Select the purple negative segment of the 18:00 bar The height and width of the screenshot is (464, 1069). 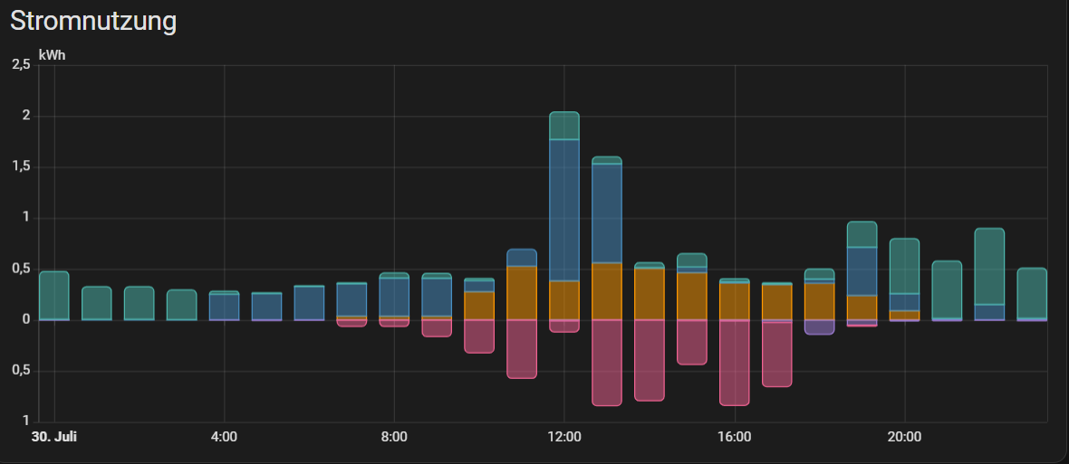(x=820, y=327)
